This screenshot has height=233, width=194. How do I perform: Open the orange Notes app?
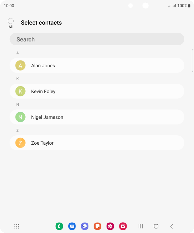tap(97, 226)
